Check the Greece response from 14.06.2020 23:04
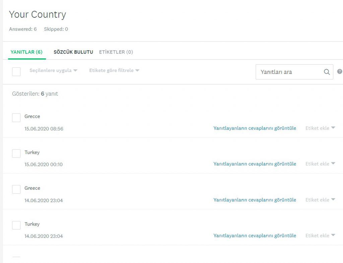Screen dimensions: 343x263 [x=16, y=189]
